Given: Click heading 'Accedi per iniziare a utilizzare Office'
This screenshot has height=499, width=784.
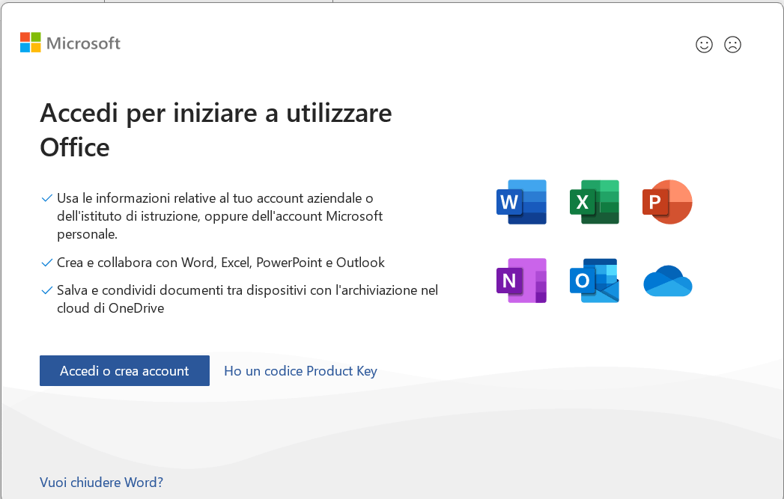Looking at the screenshot, I should (216, 130).
